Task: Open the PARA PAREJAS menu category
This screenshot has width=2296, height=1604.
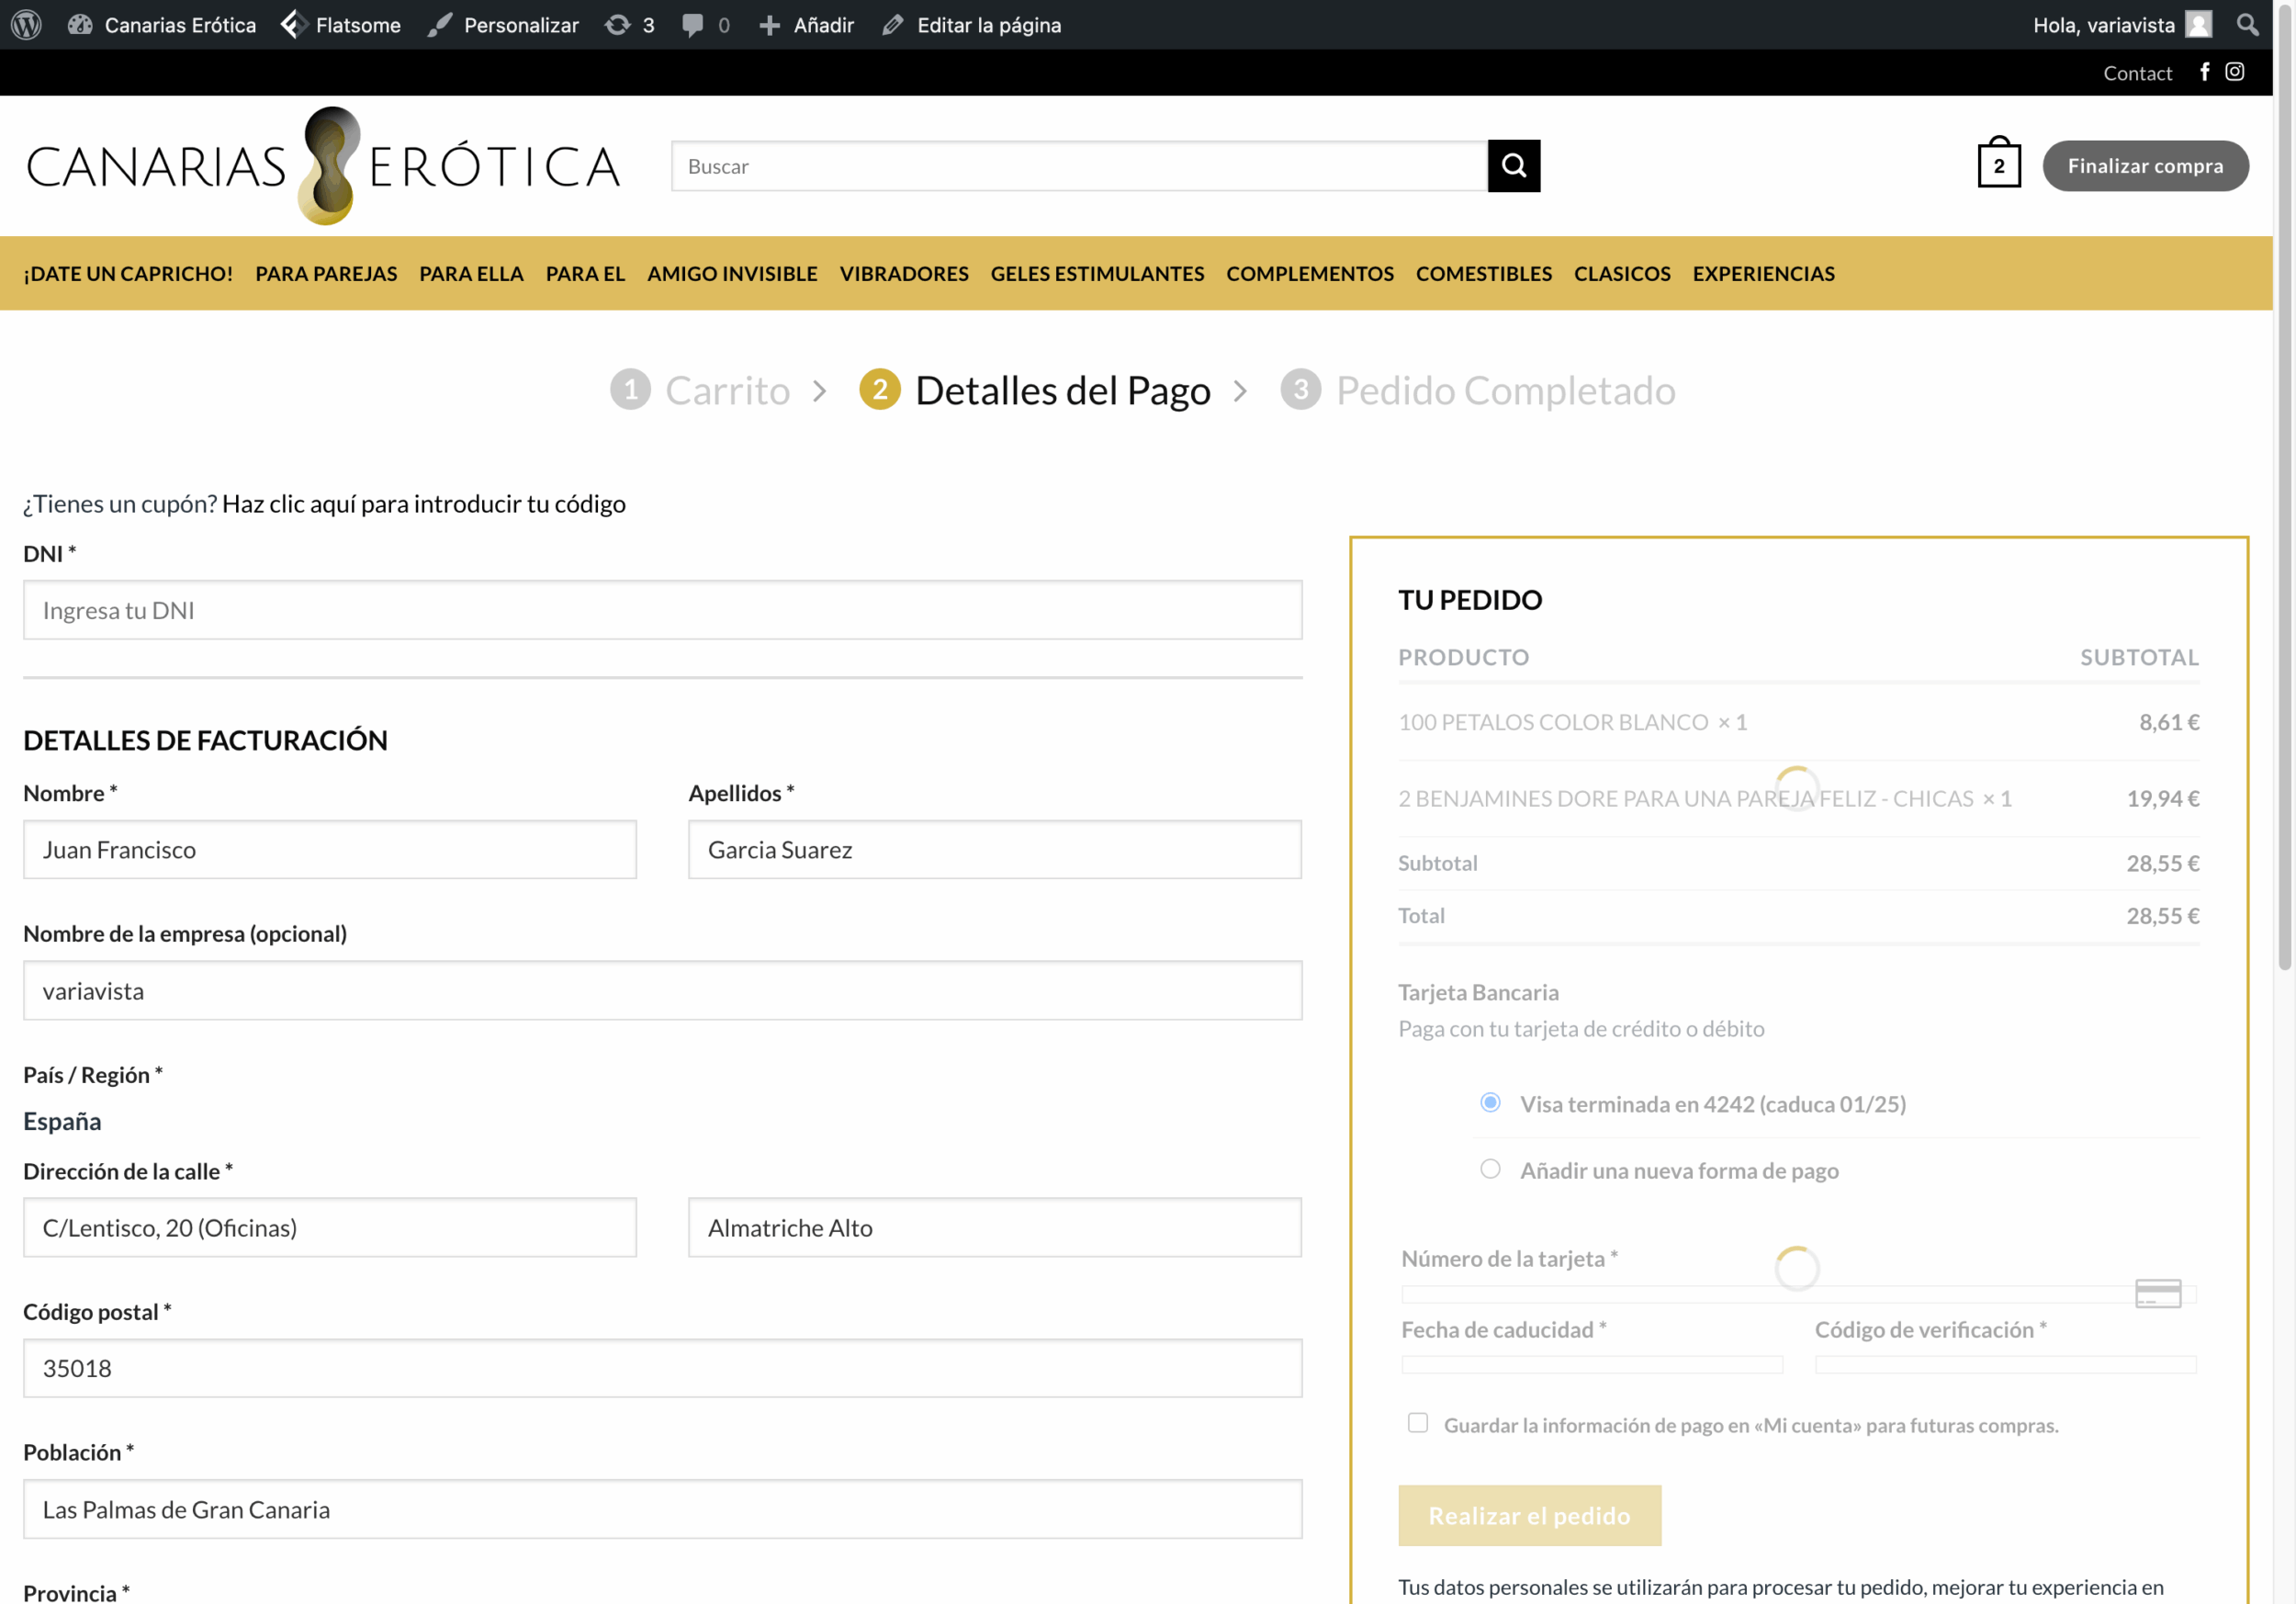Action: pos(326,273)
